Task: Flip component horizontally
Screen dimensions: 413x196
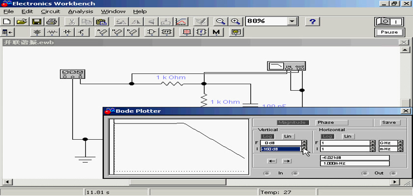Action: [137, 22]
